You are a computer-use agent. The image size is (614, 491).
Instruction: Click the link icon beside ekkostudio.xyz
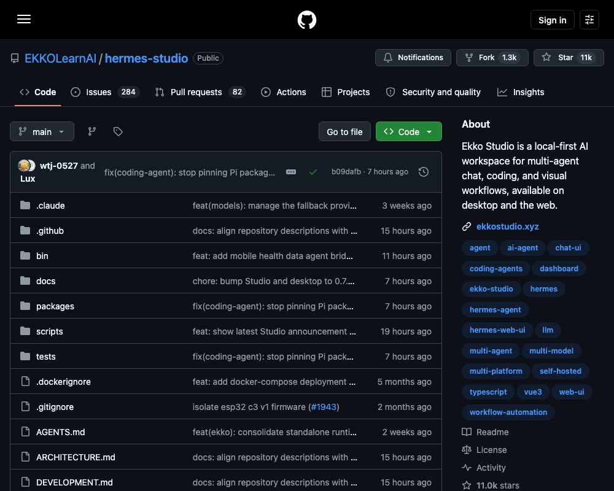[x=467, y=226]
